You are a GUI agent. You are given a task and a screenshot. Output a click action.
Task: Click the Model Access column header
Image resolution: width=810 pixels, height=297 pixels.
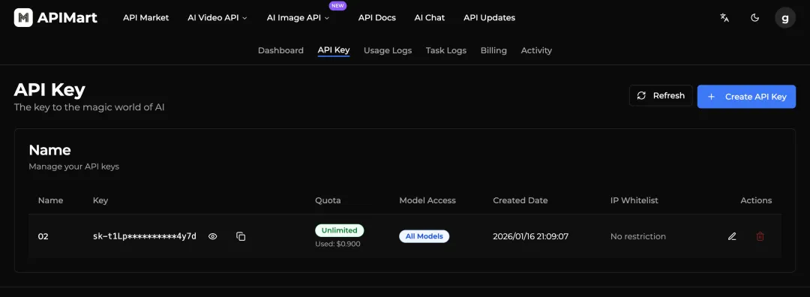tap(427, 200)
